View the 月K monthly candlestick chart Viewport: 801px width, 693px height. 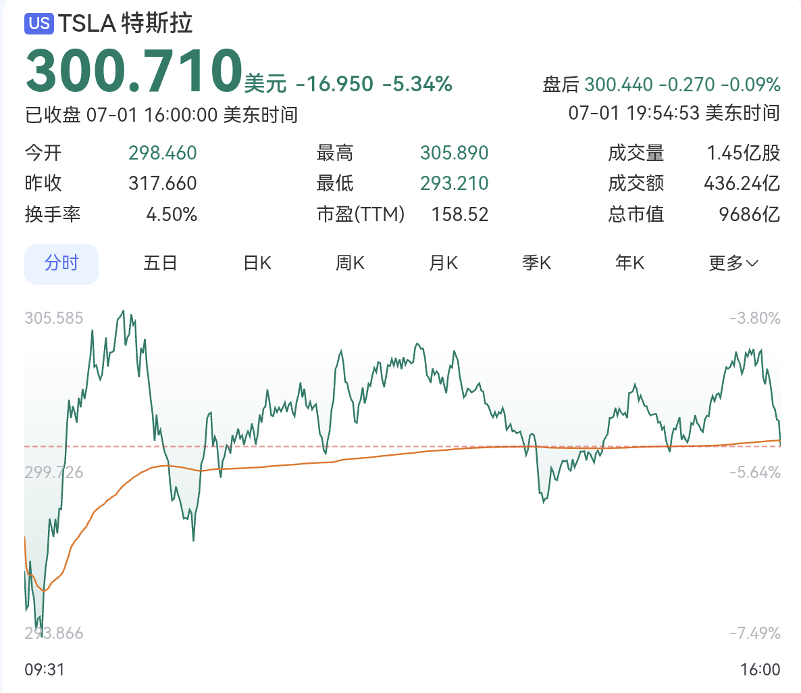pyautogui.click(x=442, y=263)
